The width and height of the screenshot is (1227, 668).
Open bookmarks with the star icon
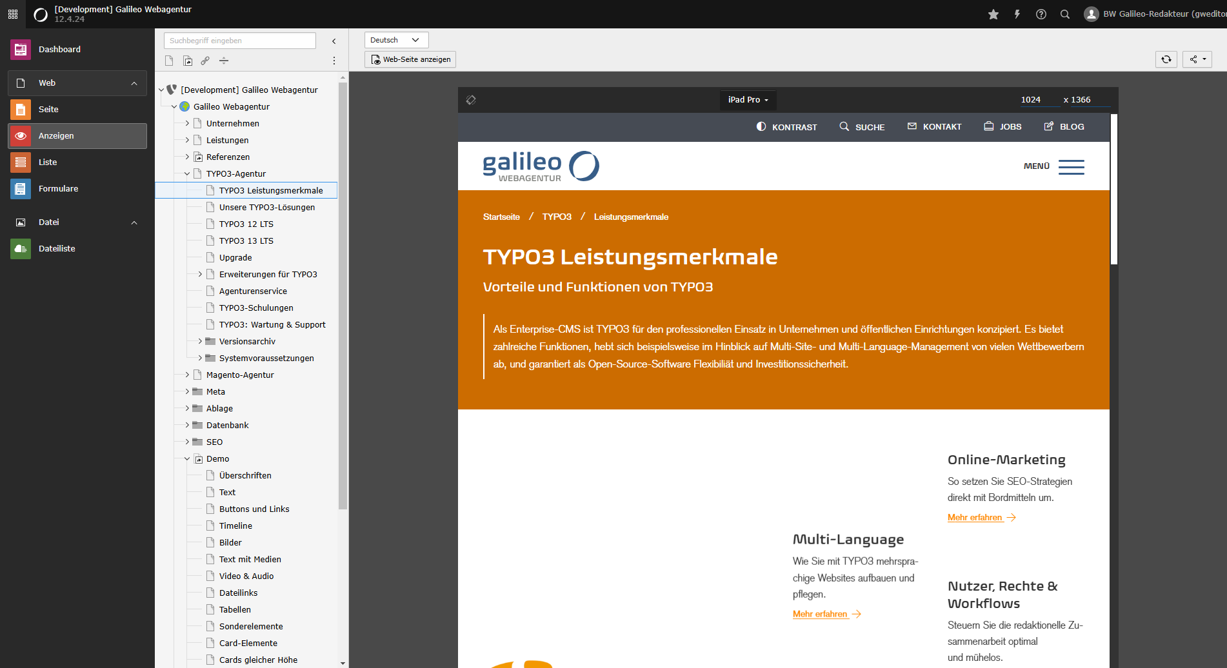(x=993, y=14)
